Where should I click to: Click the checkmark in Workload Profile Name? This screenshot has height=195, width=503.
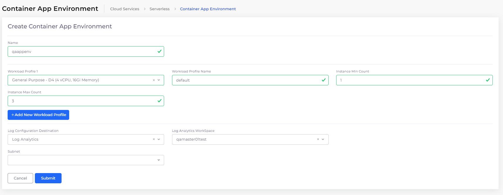324,80
